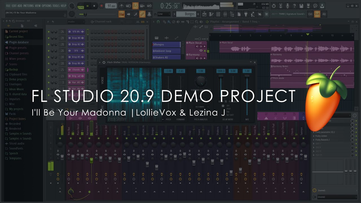Open the Pitch Shifter options arrow menu
This screenshot has height=203, width=361.
[100, 62]
